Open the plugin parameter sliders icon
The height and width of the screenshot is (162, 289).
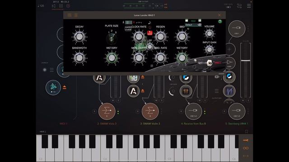click(70, 15)
